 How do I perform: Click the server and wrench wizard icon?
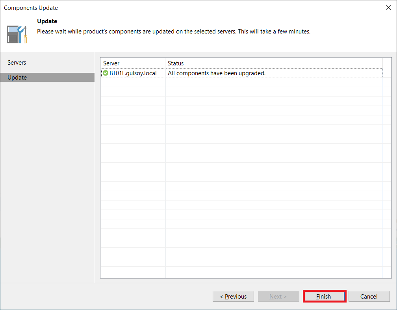(17, 34)
